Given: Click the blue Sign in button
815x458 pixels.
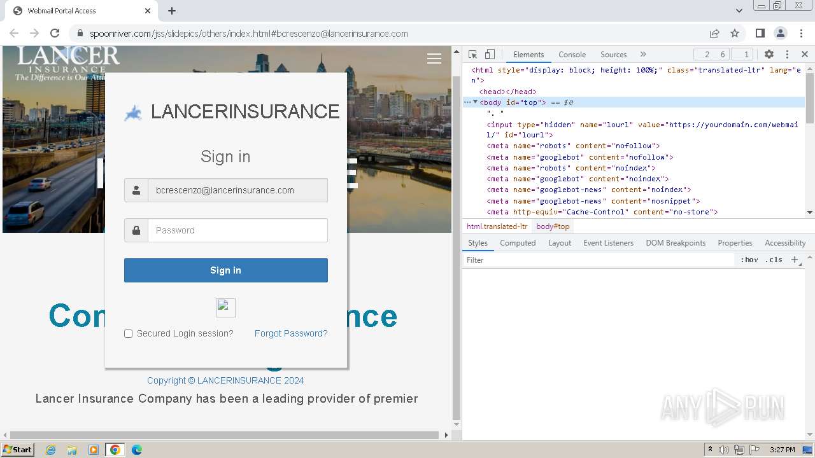Looking at the screenshot, I should pyautogui.click(x=226, y=270).
